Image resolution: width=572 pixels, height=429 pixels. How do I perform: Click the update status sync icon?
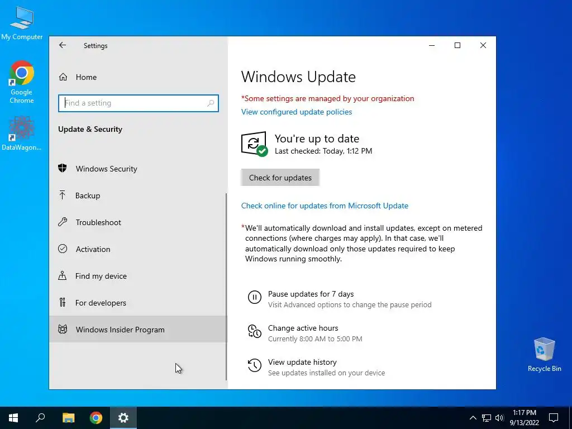tap(254, 144)
